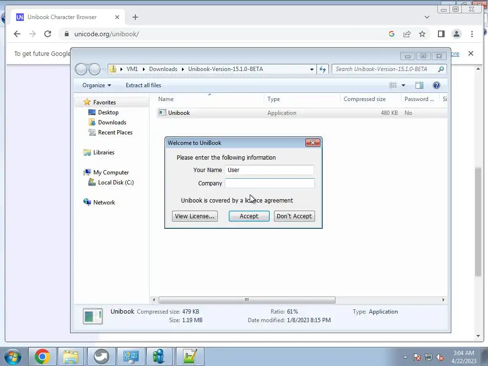Viewport: 488px width, 366px height.
Task: Open the Chrome profile avatar icon
Action: click(457, 34)
